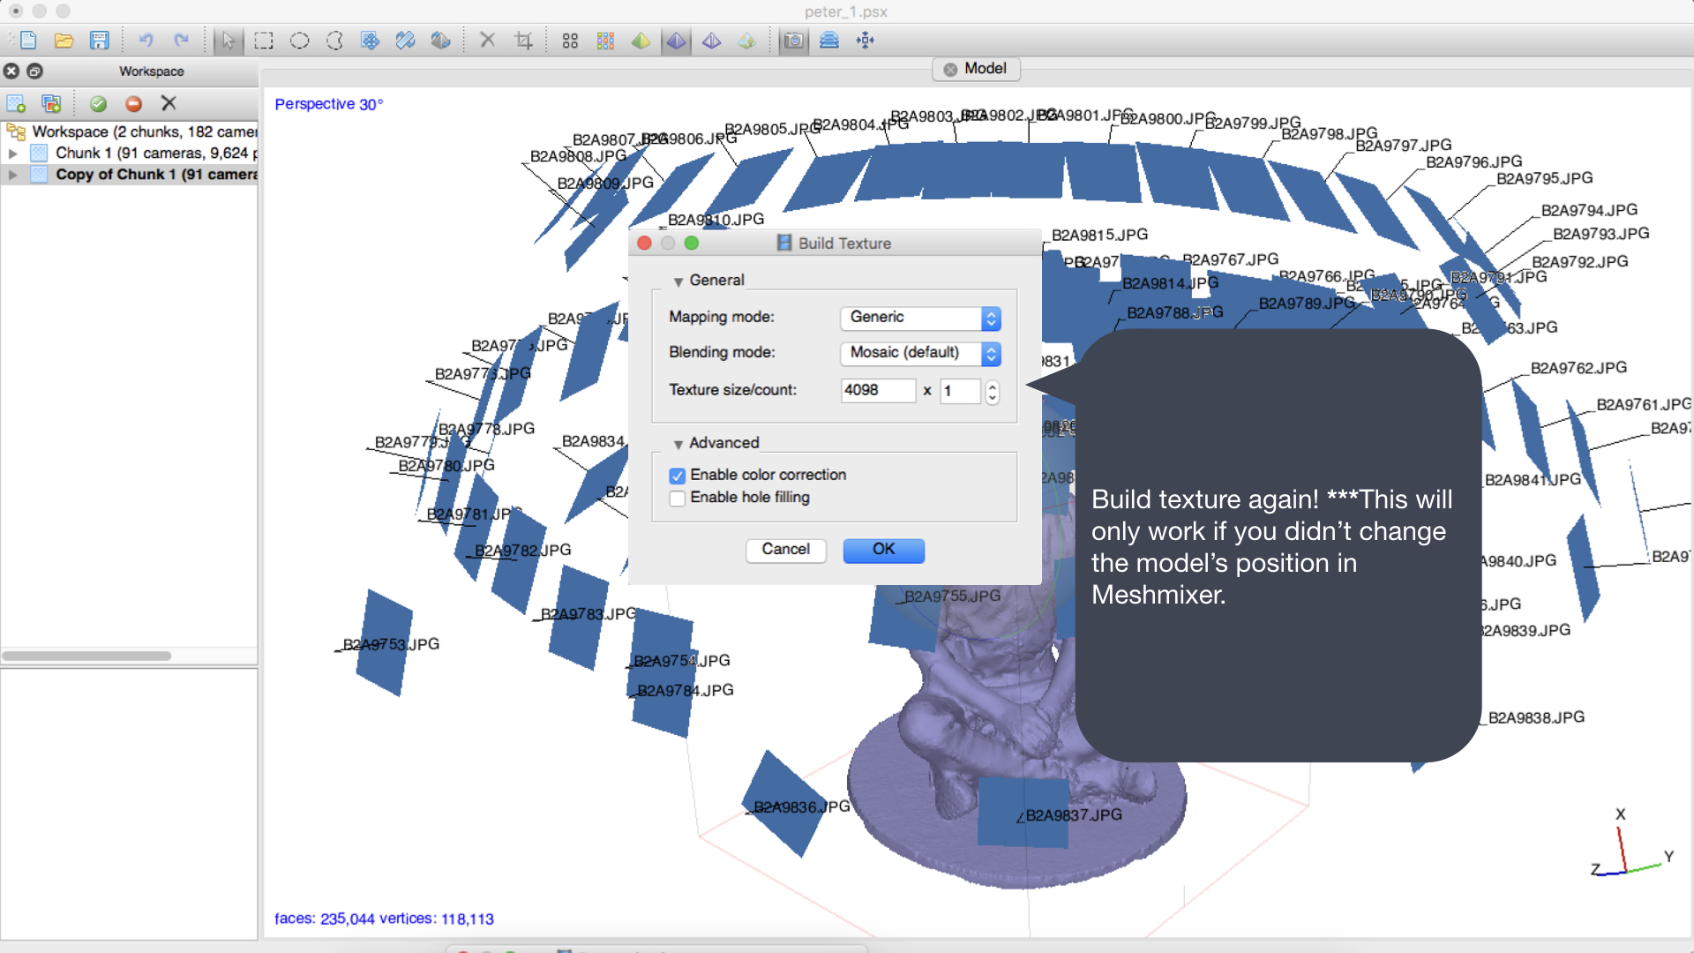This screenshot has height=953, width=1694.
Task: Click the Crop selection icon
Action: (x=523, y=41)
